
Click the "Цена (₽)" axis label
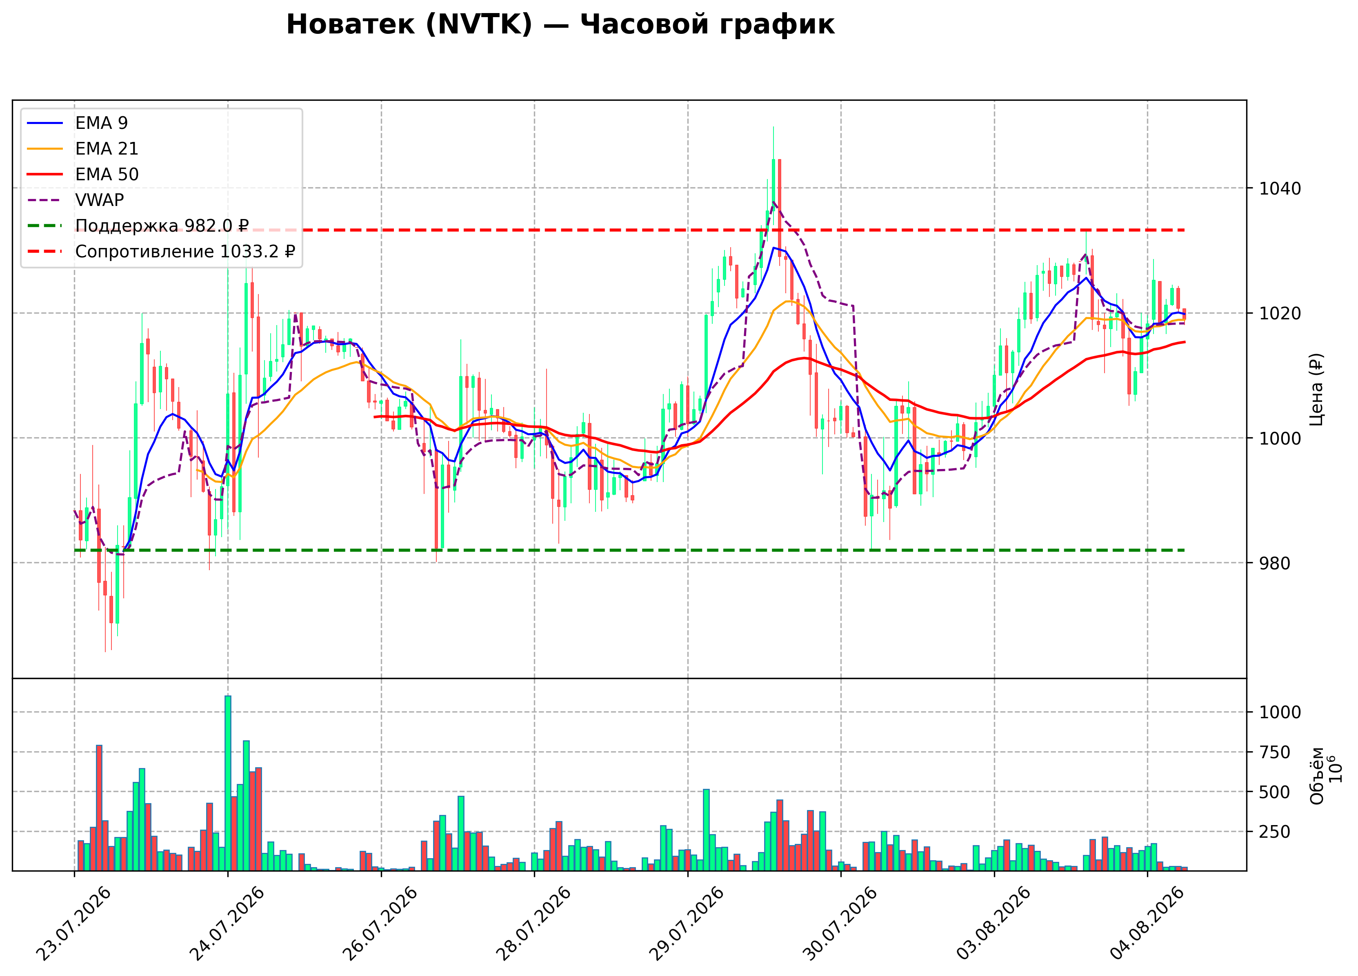[1316, 389]
